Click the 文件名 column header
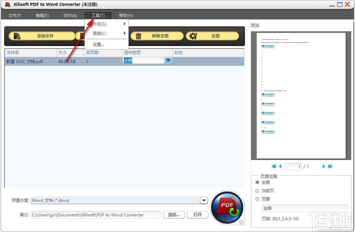The height and width of the screenshot is (232, 355). point(30,53)
